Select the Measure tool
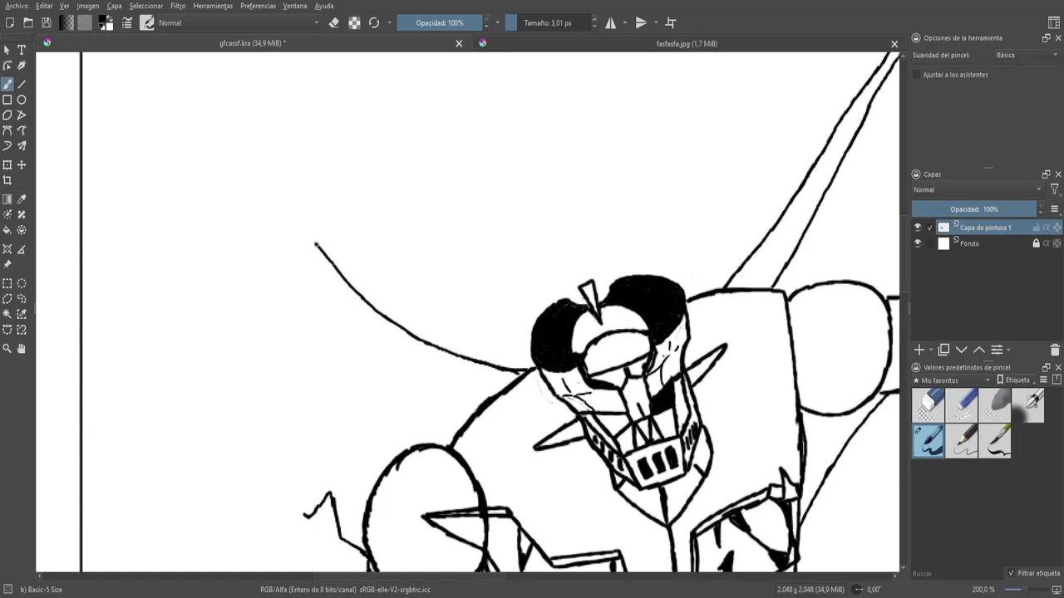Screen dimensions: 1064x598 tap(22, 249)
